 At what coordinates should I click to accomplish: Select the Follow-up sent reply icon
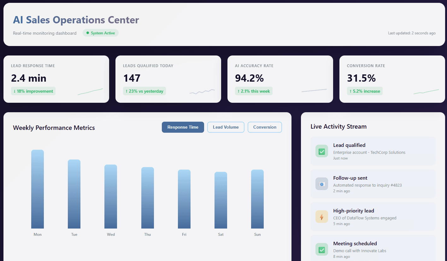pyautogui.click(x=321, y=184)
